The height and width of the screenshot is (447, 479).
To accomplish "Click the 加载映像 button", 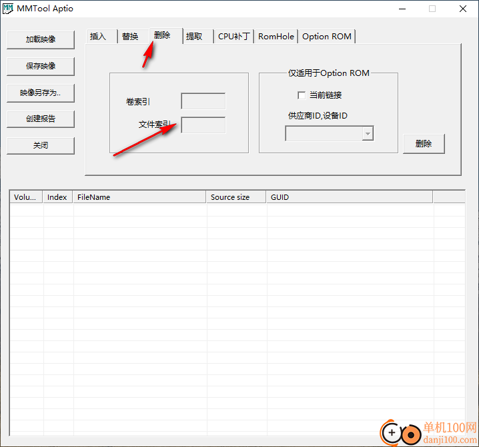I will point(41,39).
